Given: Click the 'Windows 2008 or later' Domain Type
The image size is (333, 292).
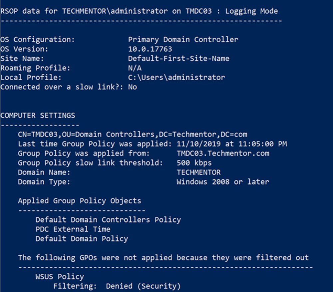Looking at the screenshot, I should click(x=222, y=182).
